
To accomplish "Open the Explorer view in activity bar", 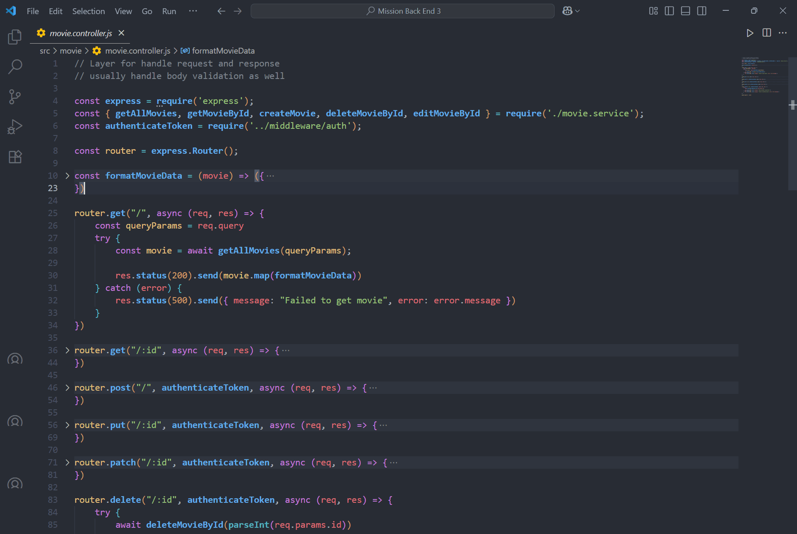I will [x=15, y=37].
